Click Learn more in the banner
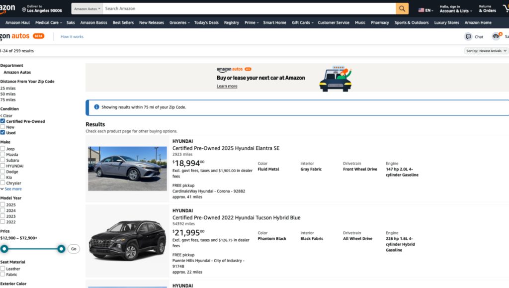Viewport: 509px width, 288px height. 227,86
